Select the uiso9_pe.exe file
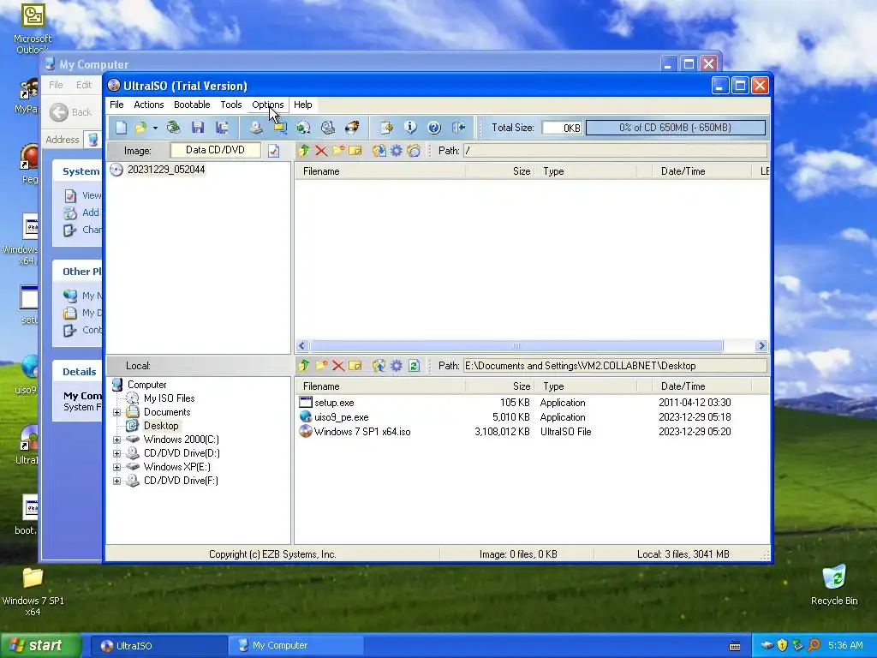 tap(341, 417)
